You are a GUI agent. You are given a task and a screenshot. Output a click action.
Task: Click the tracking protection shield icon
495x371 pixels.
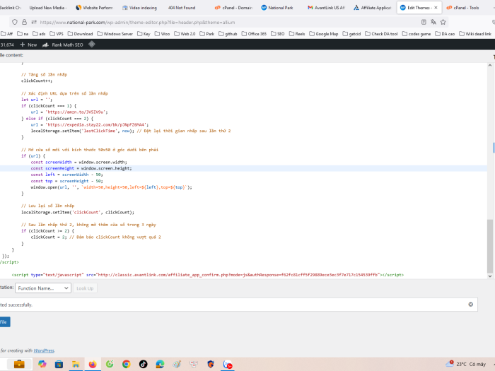pos(15,22)
